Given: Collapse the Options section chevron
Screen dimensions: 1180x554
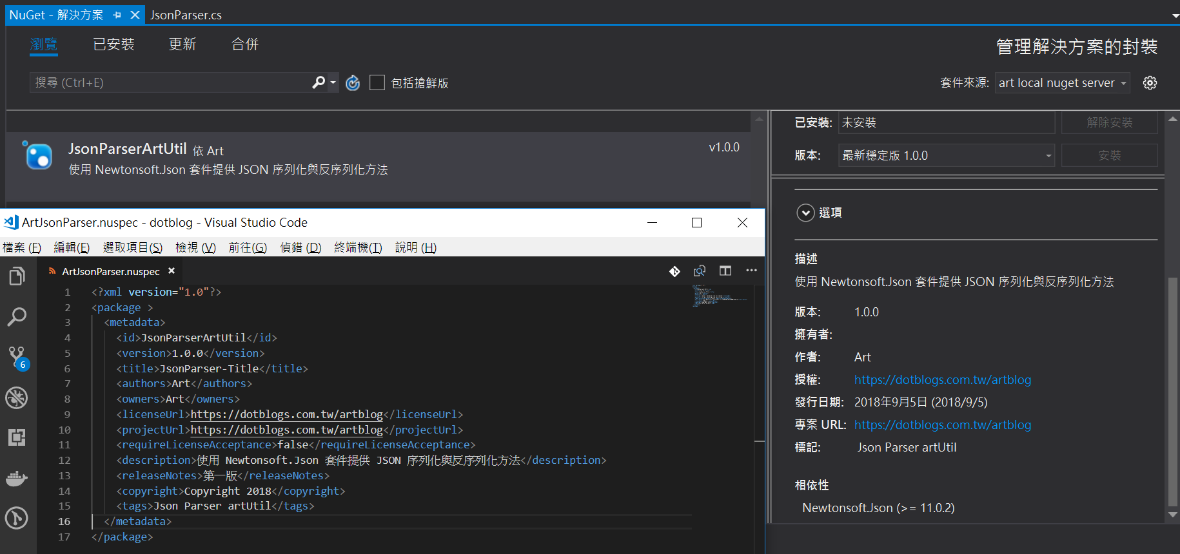Looking at the screenshot, I should click(x=805, y=213).
